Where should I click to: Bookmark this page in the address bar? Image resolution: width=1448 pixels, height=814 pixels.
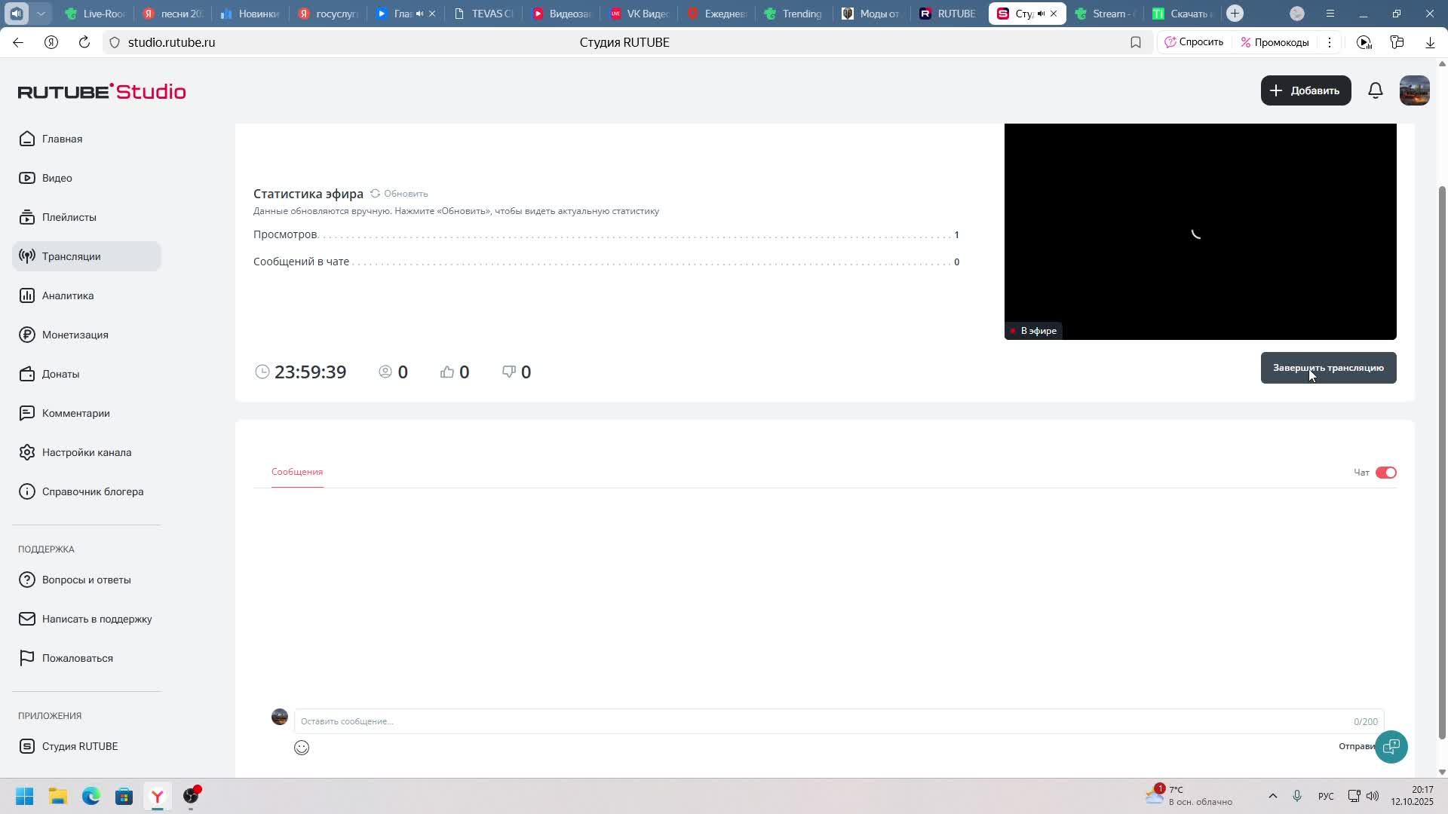[x=1136, y=43]
